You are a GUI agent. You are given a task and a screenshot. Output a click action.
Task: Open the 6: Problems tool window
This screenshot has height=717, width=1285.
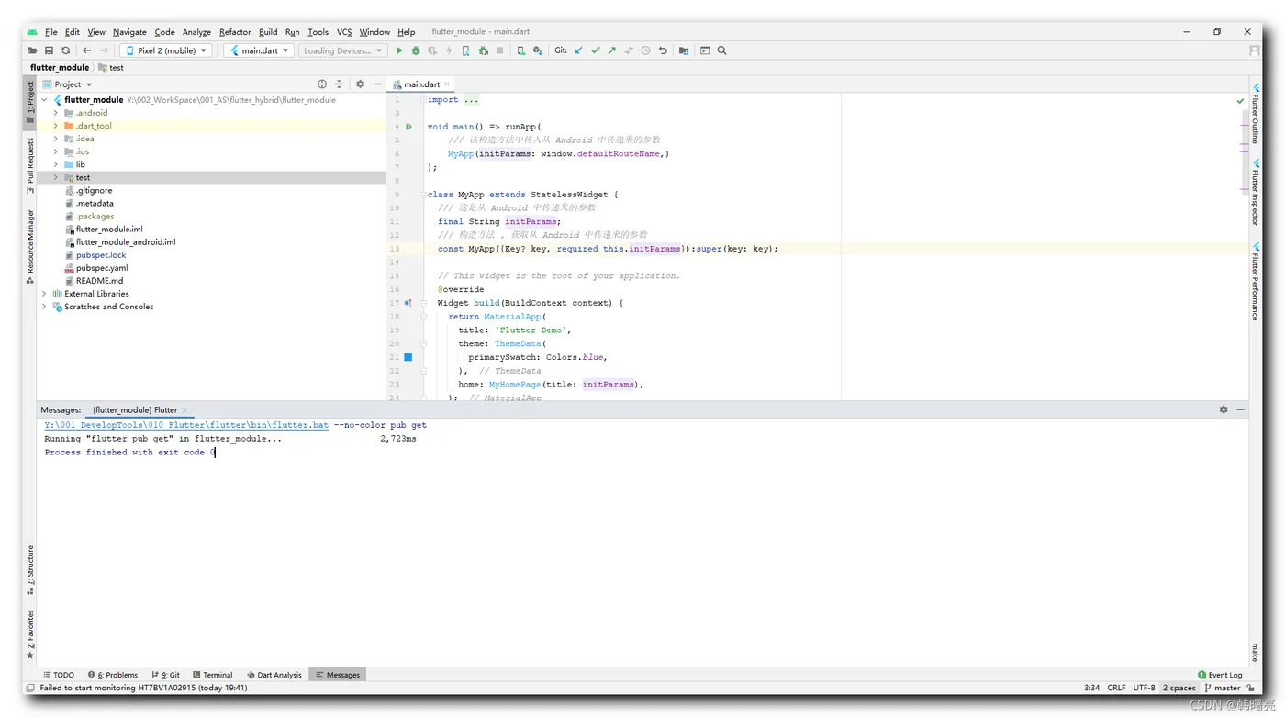point(113,675)
